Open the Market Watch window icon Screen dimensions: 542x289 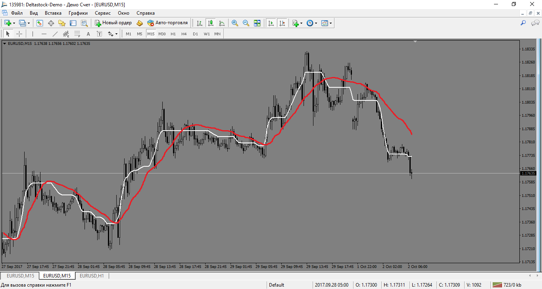click(40, 23)
